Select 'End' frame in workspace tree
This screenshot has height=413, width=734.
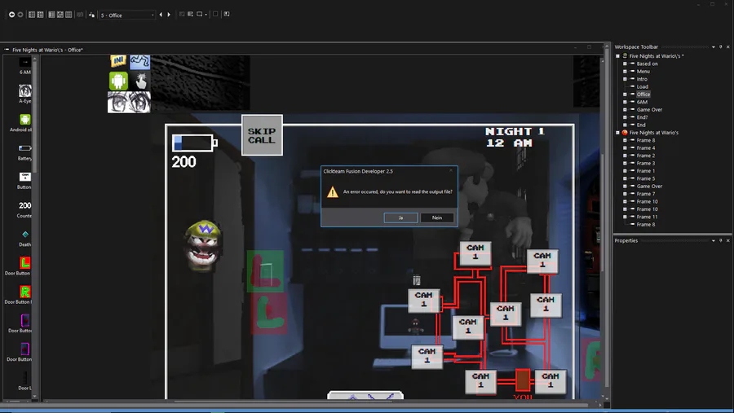641,125
